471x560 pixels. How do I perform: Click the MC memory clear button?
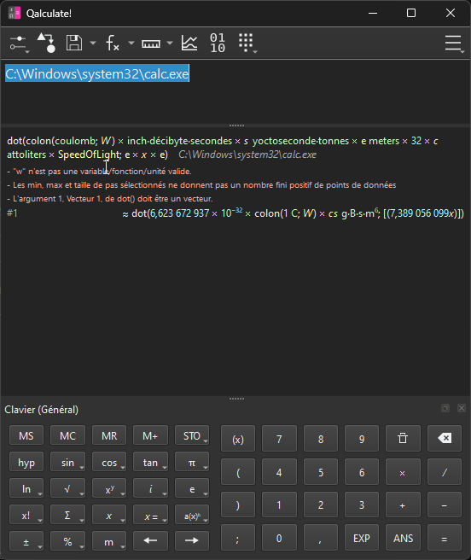[68, 435]
